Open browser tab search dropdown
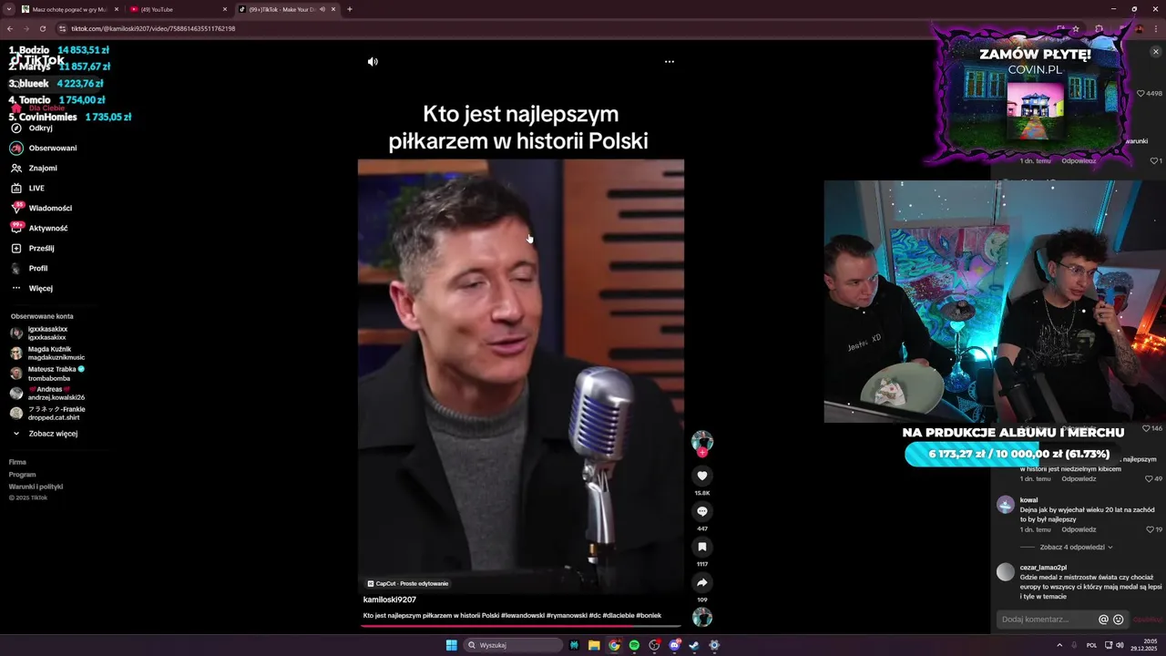The image size is (1166, 656). click(x=8, y=9)
